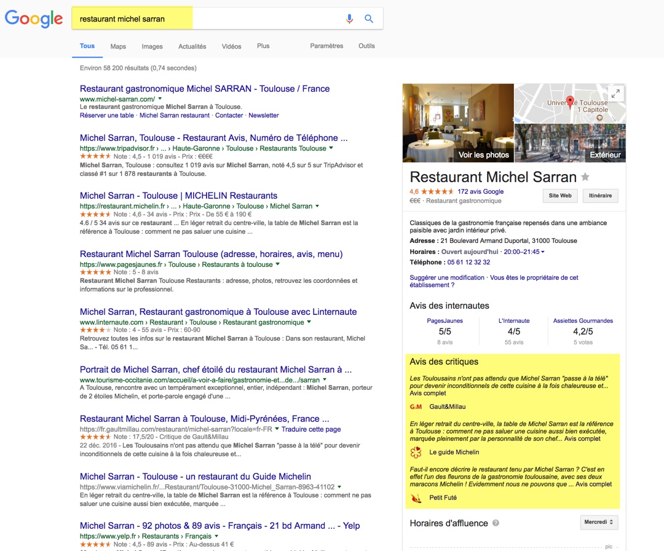Click the Petit Futé fox icon
The width and height of the screenshot is (664, 551).
(x=416, y=497)
